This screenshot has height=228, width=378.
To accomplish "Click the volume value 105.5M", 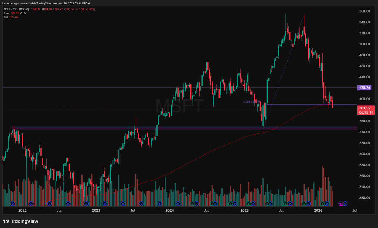I will point(14,17).
